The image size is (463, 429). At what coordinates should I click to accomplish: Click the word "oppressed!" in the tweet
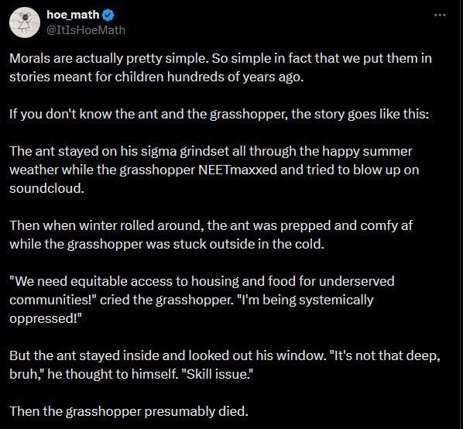46,319
